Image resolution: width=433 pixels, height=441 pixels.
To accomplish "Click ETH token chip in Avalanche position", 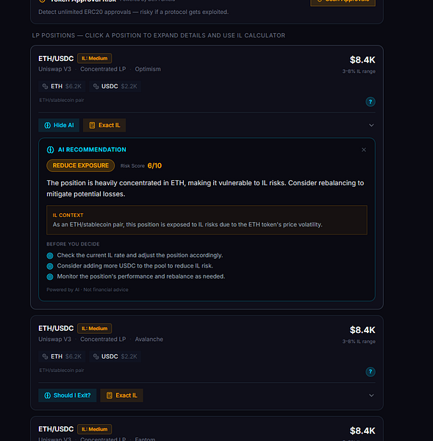I will tap(62, 356).
